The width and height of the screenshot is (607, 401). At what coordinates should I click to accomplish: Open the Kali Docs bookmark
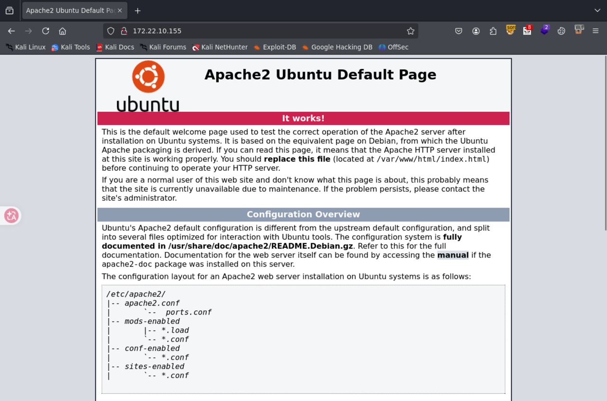pyautogui.click(x=115, y=47)
